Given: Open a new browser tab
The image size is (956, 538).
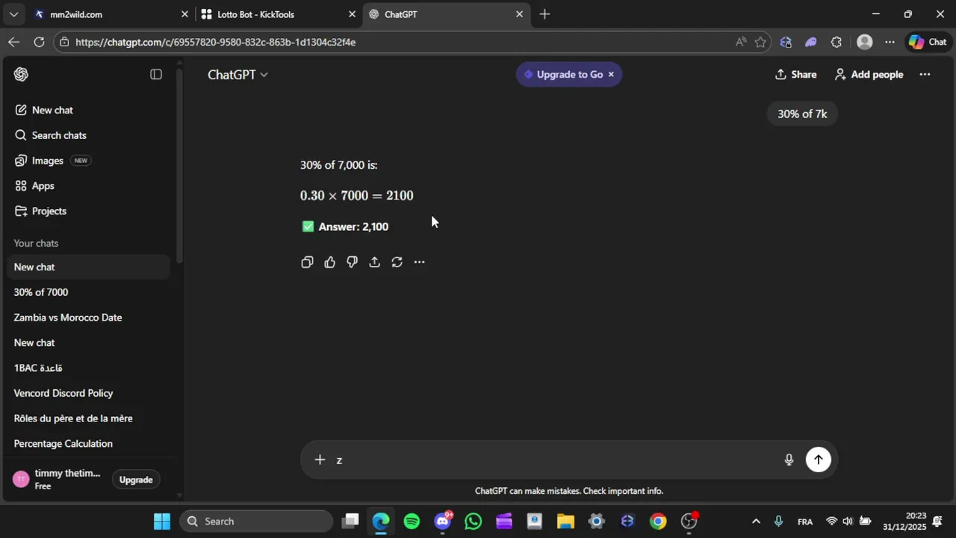Looking at the screenshot, I should [544, 14].
